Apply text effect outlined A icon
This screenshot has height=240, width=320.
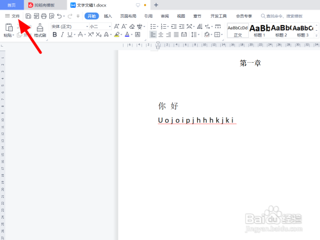(106, 35)
